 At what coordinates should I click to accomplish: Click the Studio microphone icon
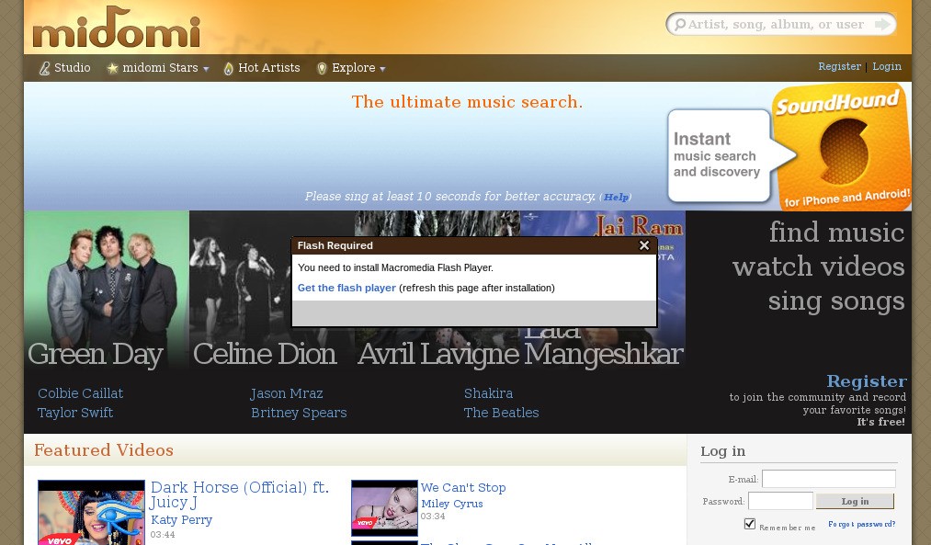pos(44,69)
